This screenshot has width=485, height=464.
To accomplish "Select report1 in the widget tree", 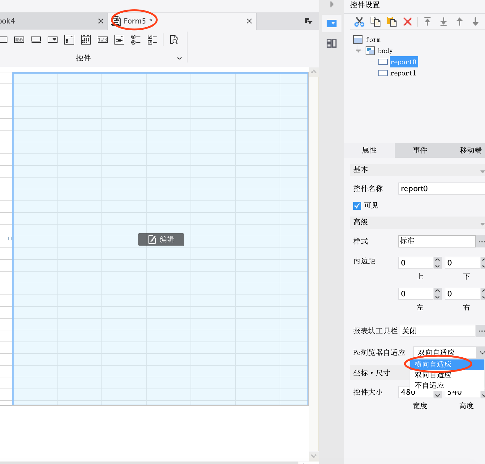I will (403, 73).
